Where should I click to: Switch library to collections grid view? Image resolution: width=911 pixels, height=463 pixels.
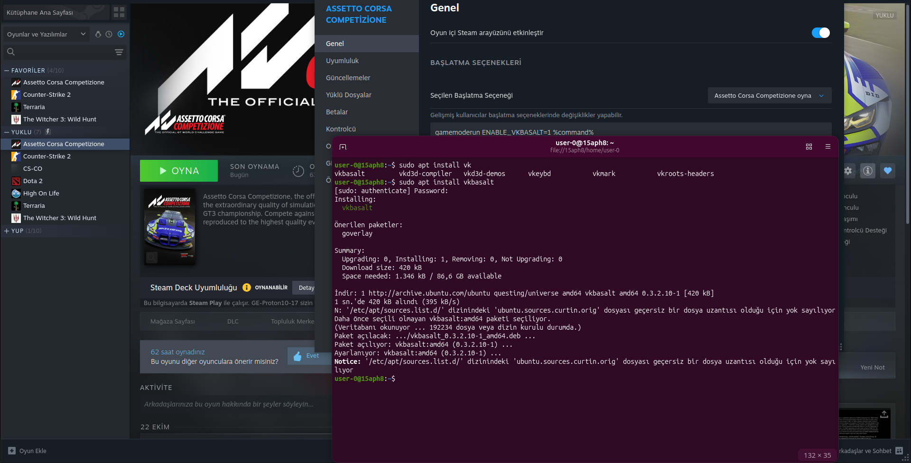click(119, 12)
